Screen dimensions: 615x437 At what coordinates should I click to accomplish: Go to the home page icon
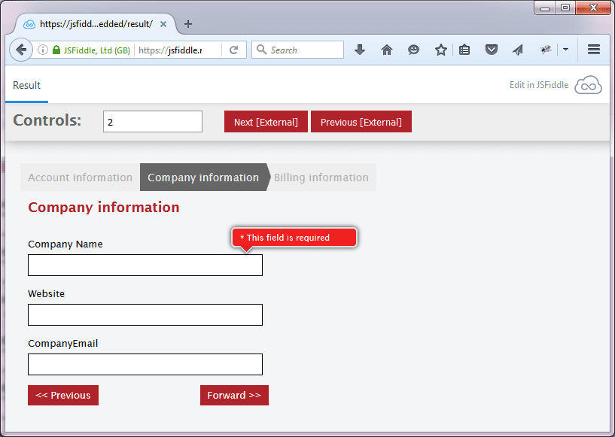pos(387,50)
